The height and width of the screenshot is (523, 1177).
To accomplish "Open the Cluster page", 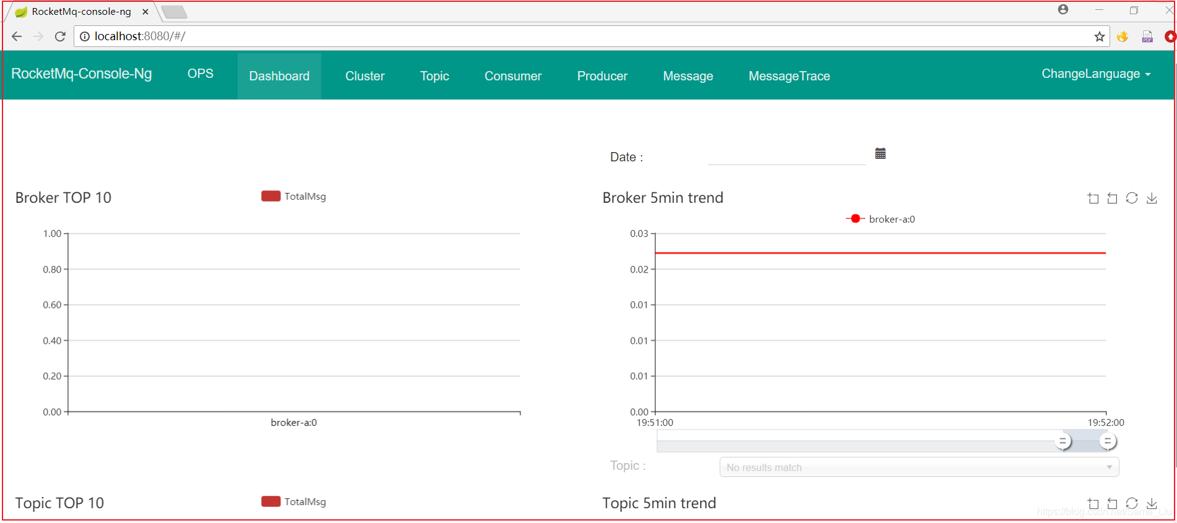I will pyautogui.click(x=365, y=76).
